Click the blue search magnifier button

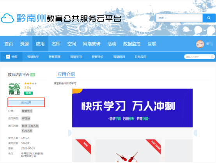pyautogui.click(x=209, y=18)
